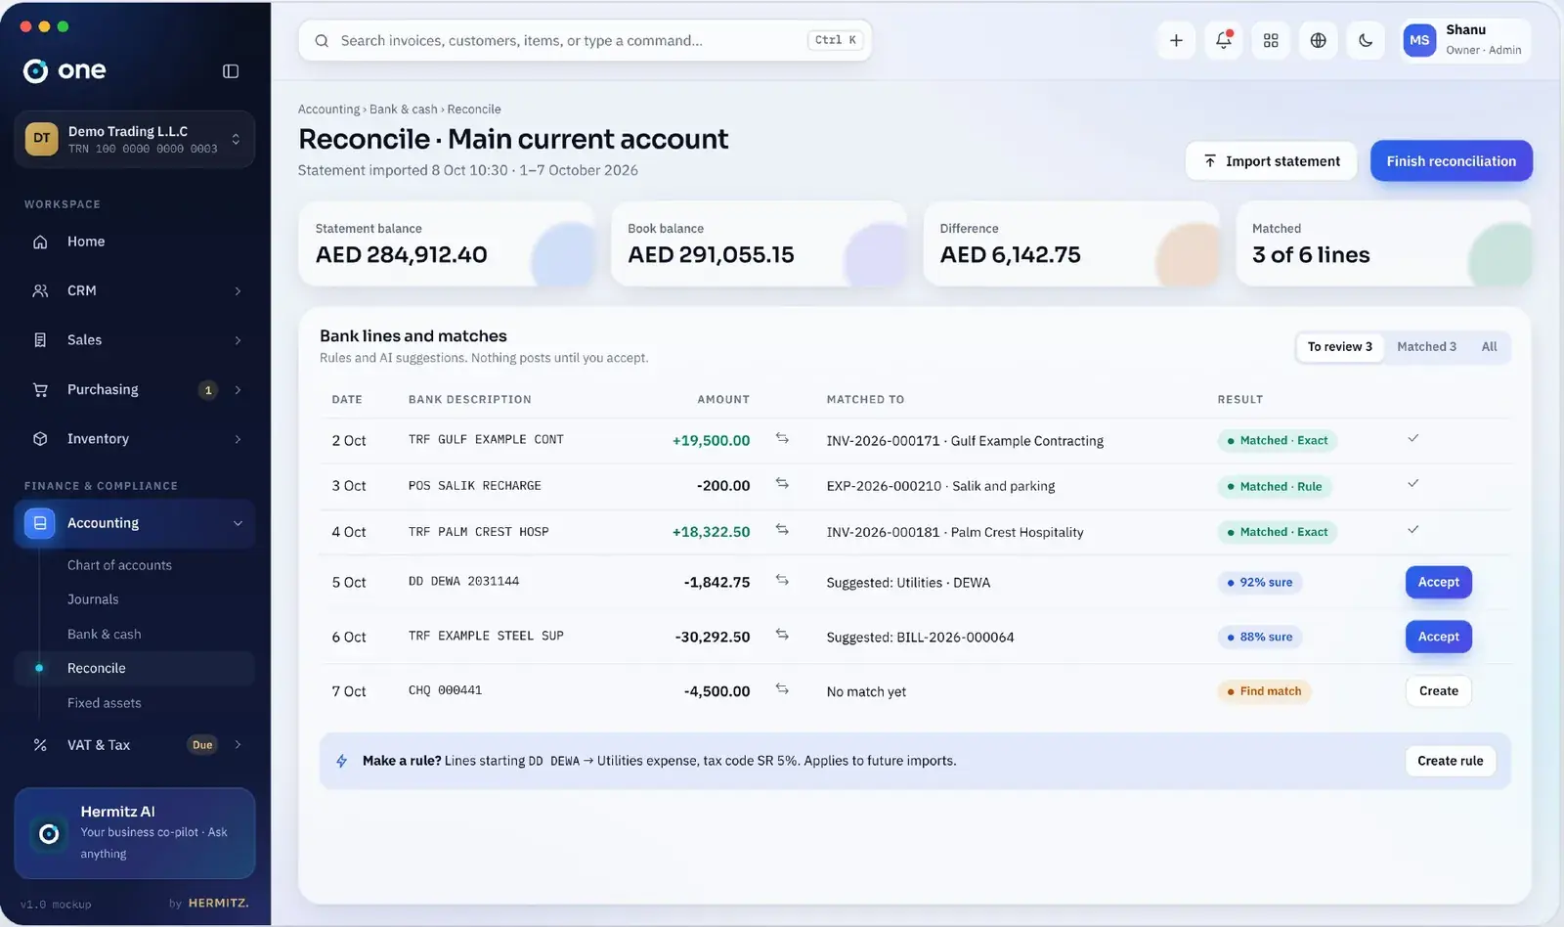Expand the Purchasing chevron
The image size is (1564, 927).
point(238,390)
